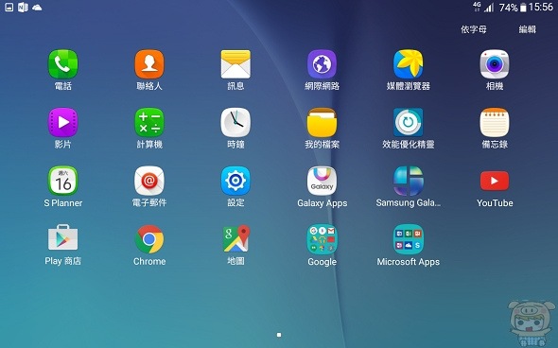Open the S Planner calendar app

click(63, 181)
